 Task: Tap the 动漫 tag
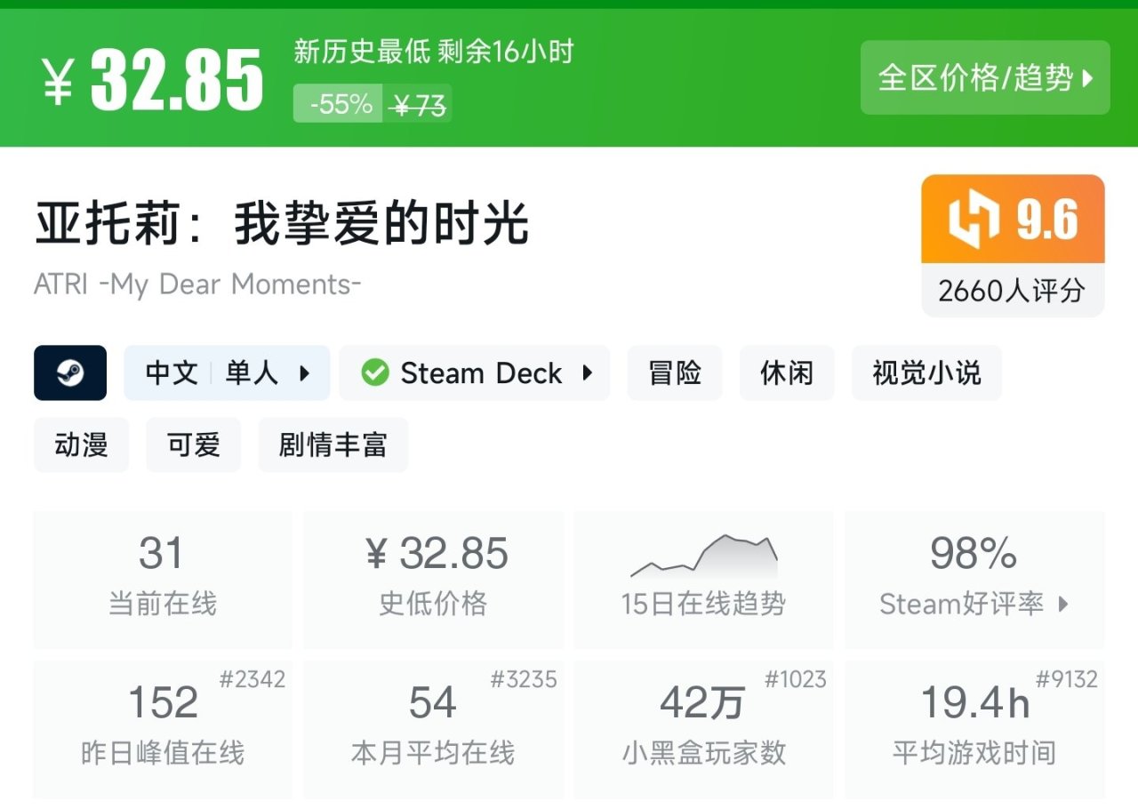[81, 445]
